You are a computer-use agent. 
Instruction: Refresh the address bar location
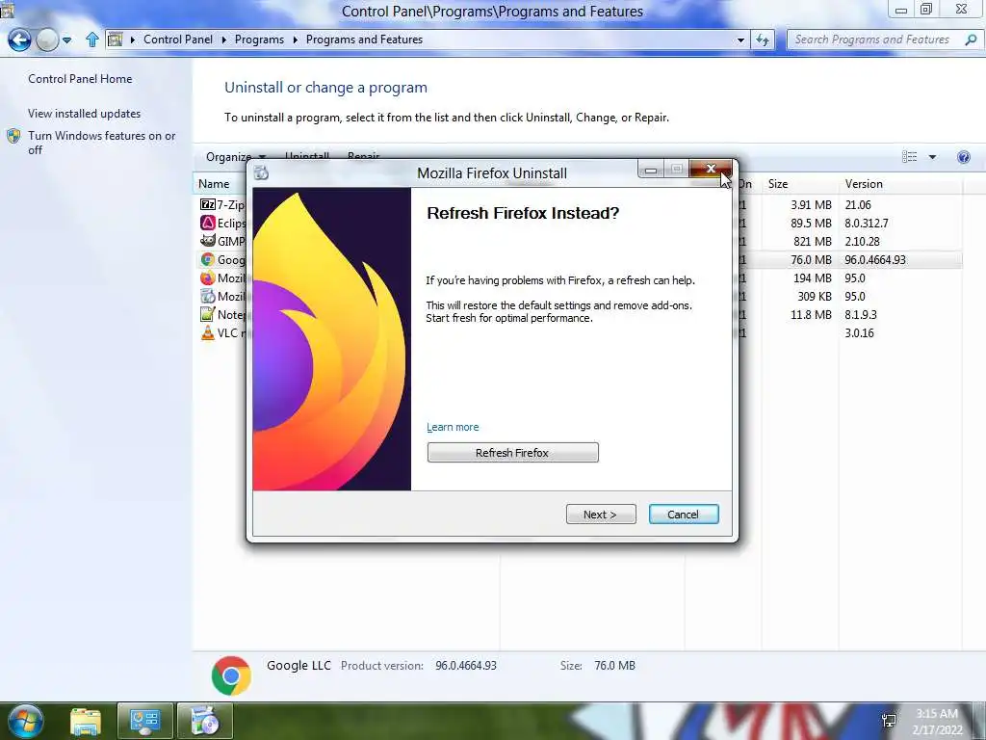click(763, 40)
